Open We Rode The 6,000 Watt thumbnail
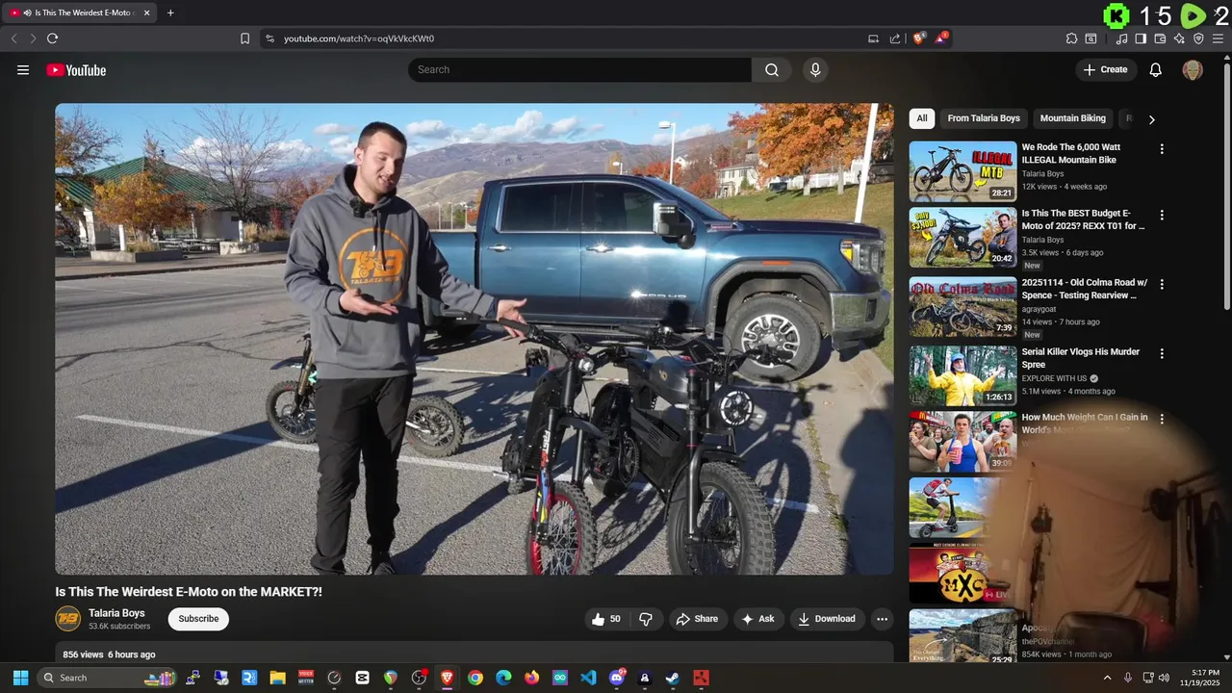The height and width of the screenshot is (693, 1232). (x=962, y=171)
